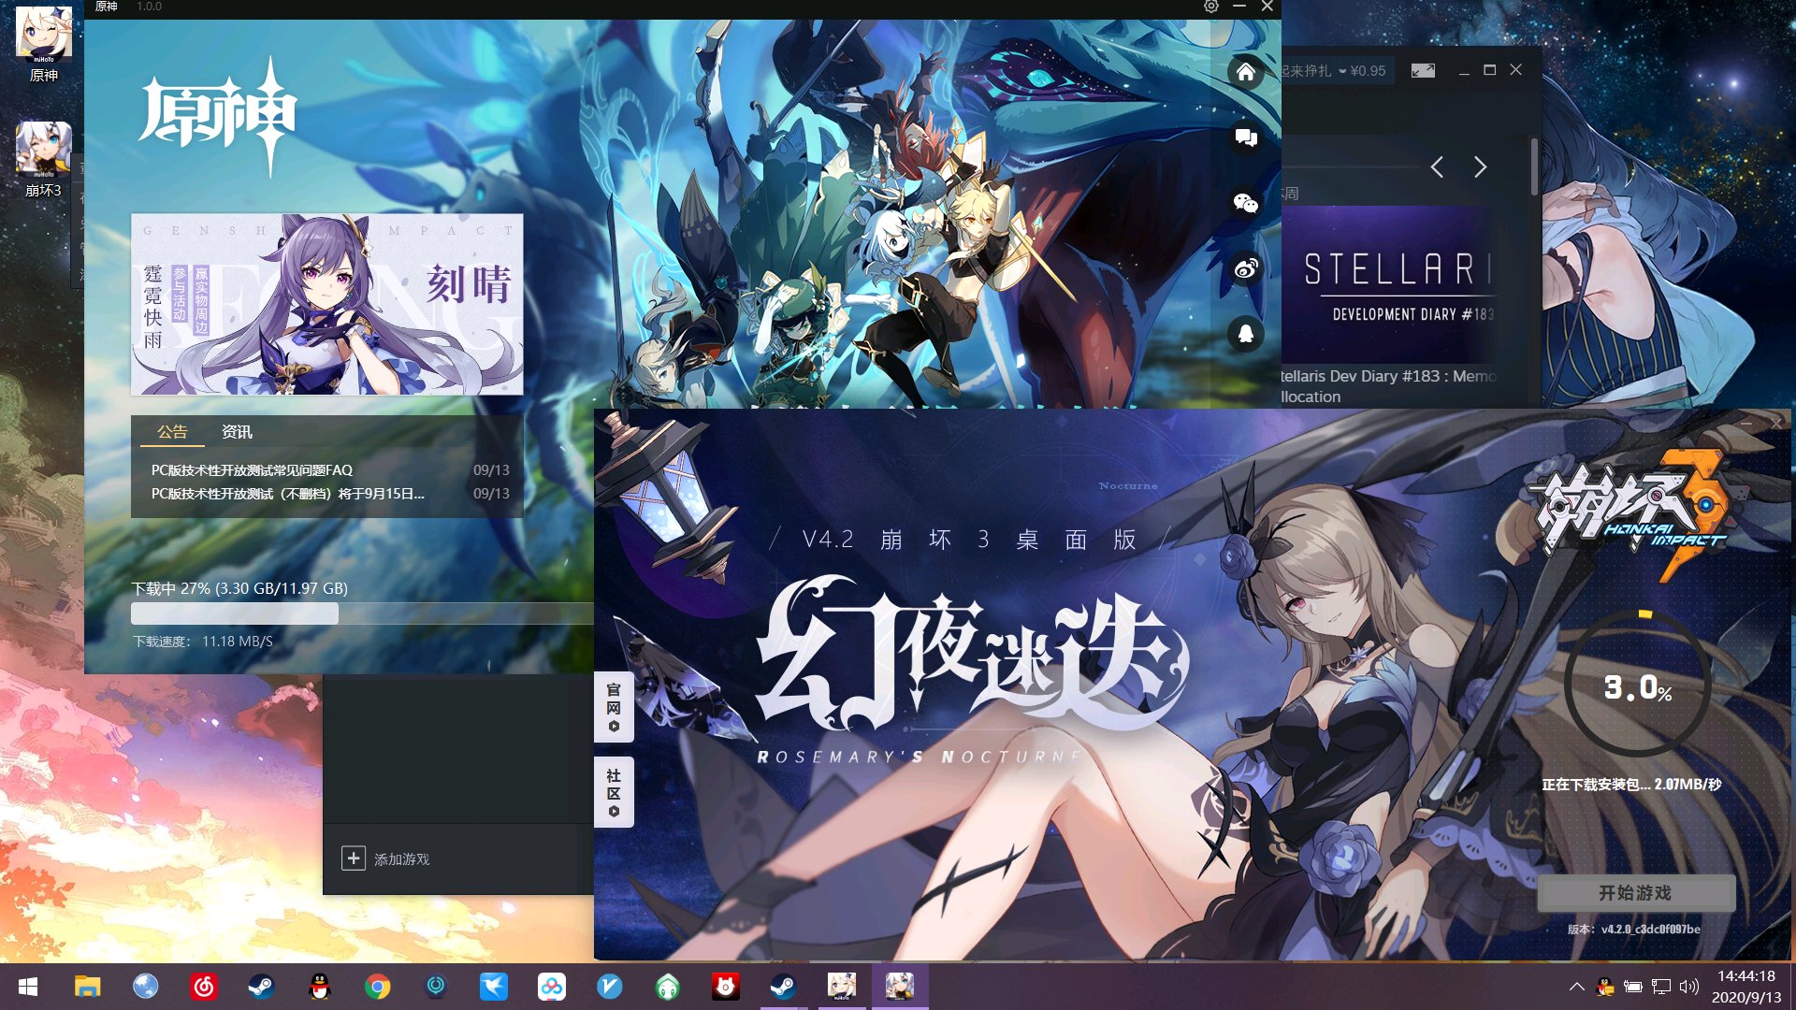
Task: Click the Steam window vertical scrollbar
Action: (x=1534, y=167)
